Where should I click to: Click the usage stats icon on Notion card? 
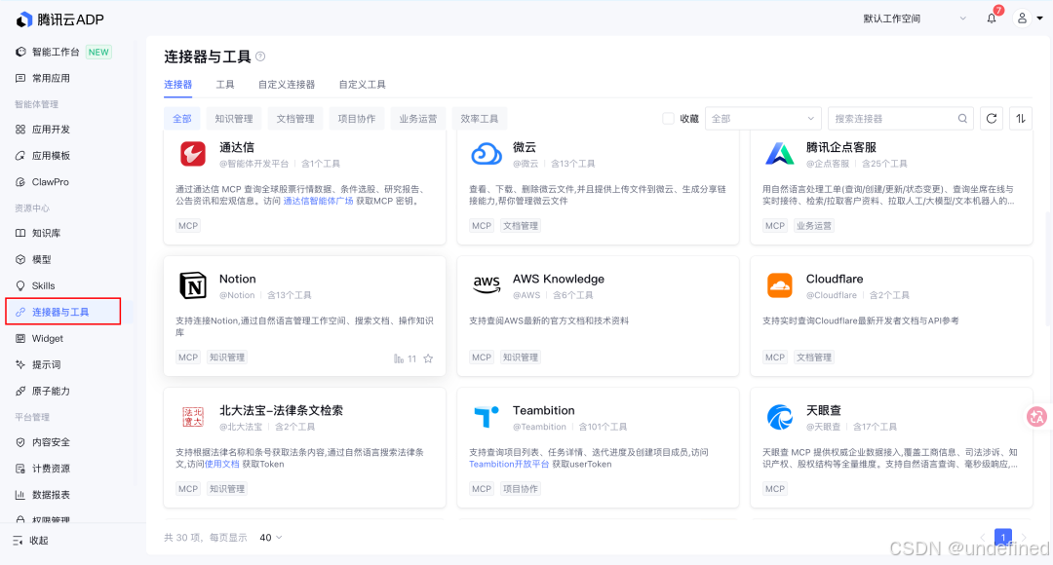[x=399, y=358]
